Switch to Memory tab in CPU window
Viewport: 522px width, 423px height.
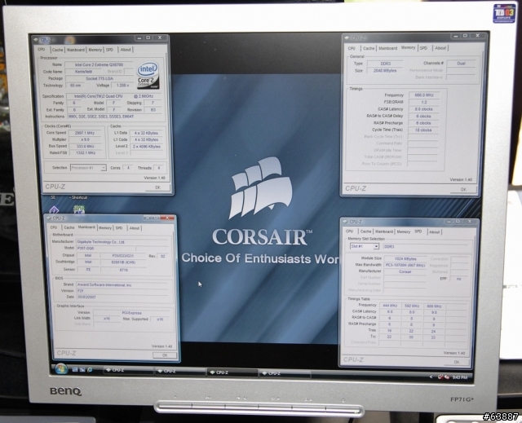95,50
